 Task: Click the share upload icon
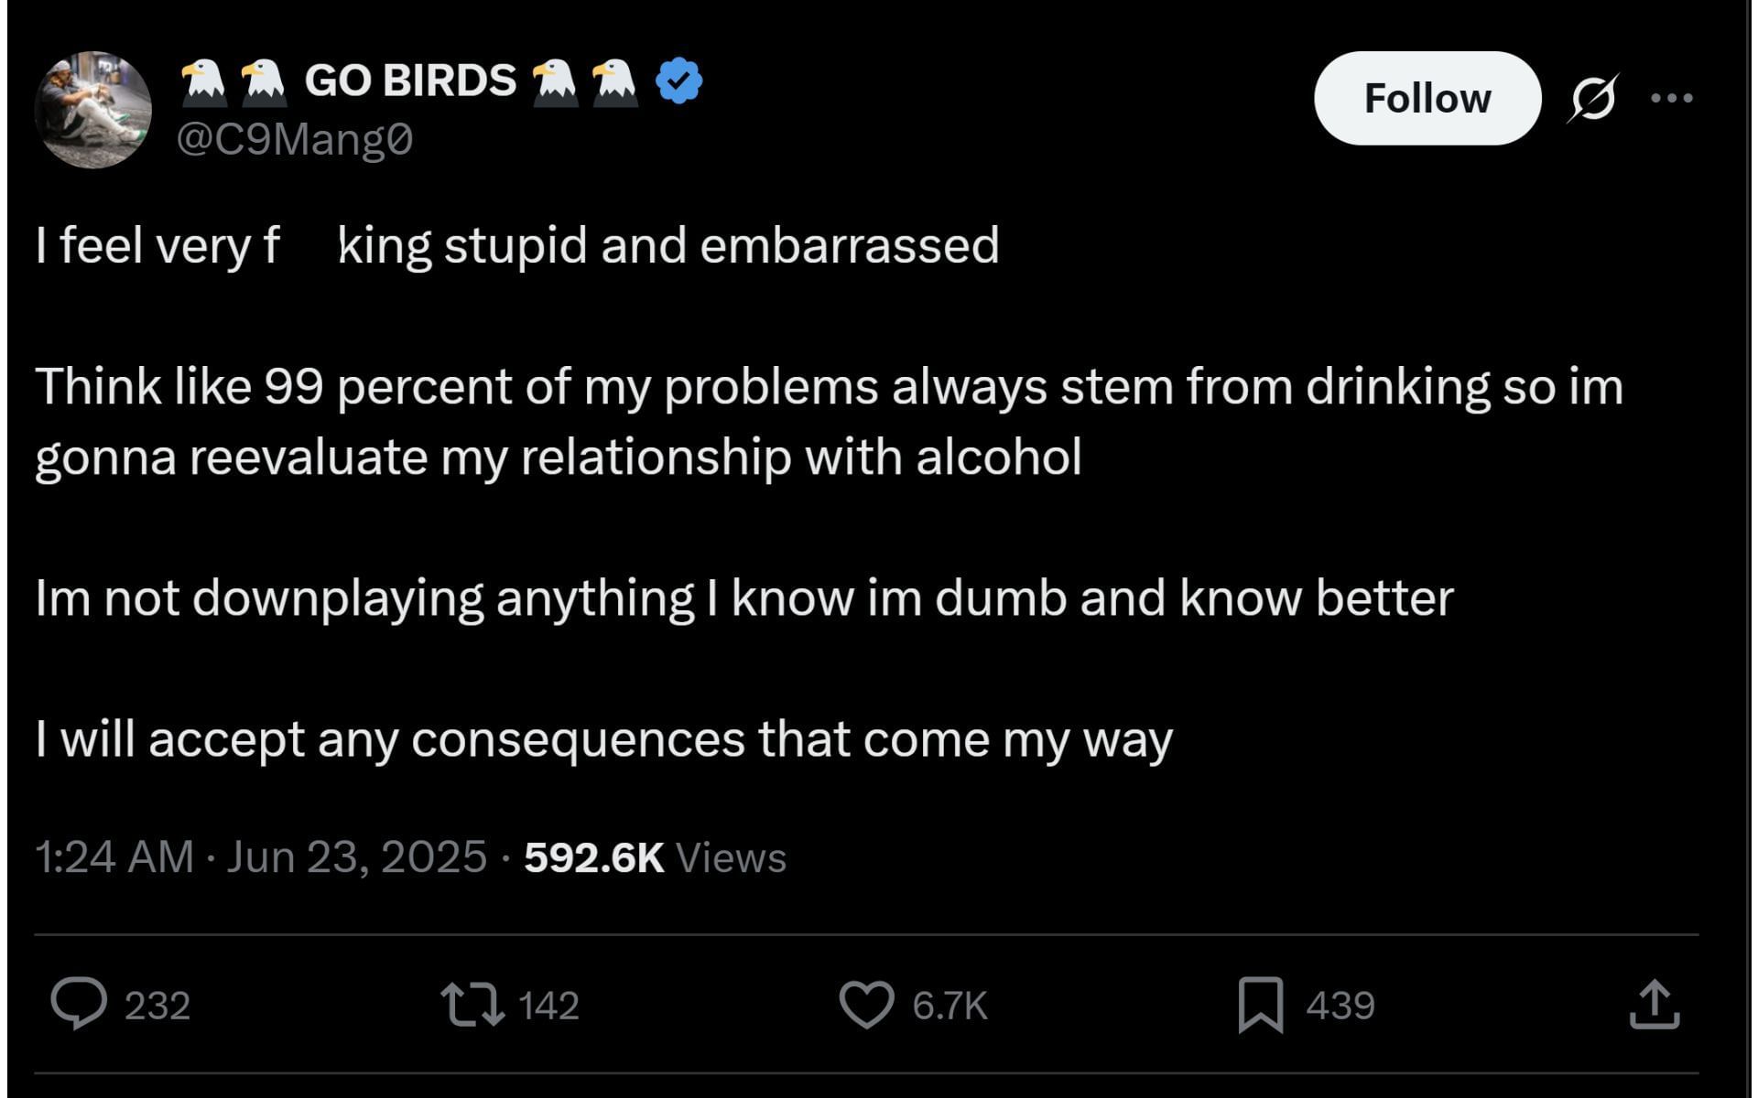pos(1654,1004)
